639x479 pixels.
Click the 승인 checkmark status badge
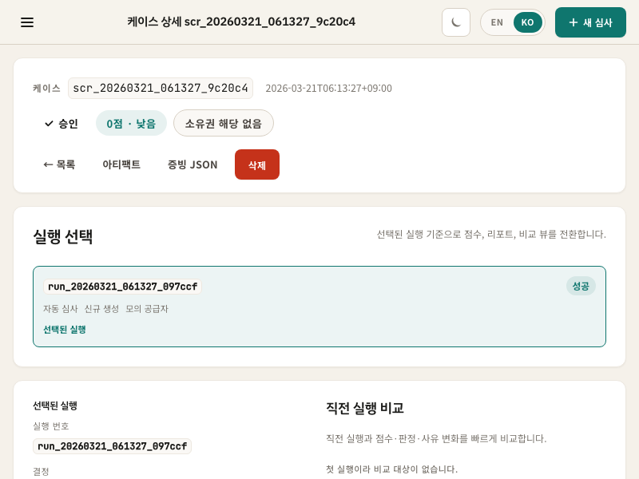(x=62, y=123)
